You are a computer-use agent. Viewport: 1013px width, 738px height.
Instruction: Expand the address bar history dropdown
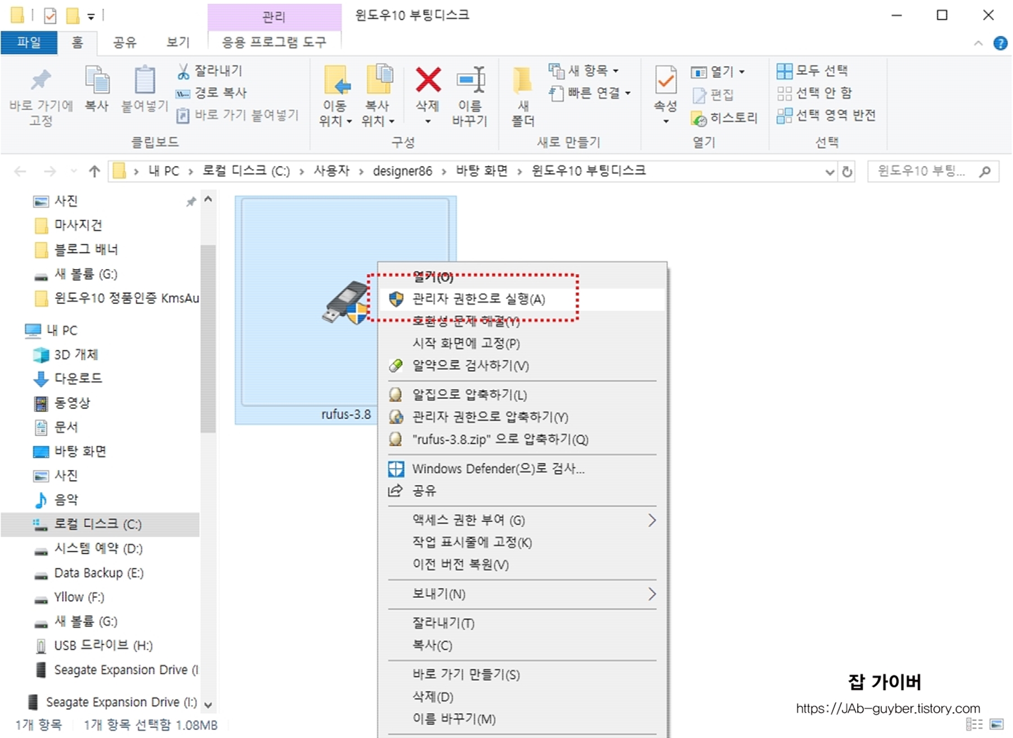click(830, 172)
